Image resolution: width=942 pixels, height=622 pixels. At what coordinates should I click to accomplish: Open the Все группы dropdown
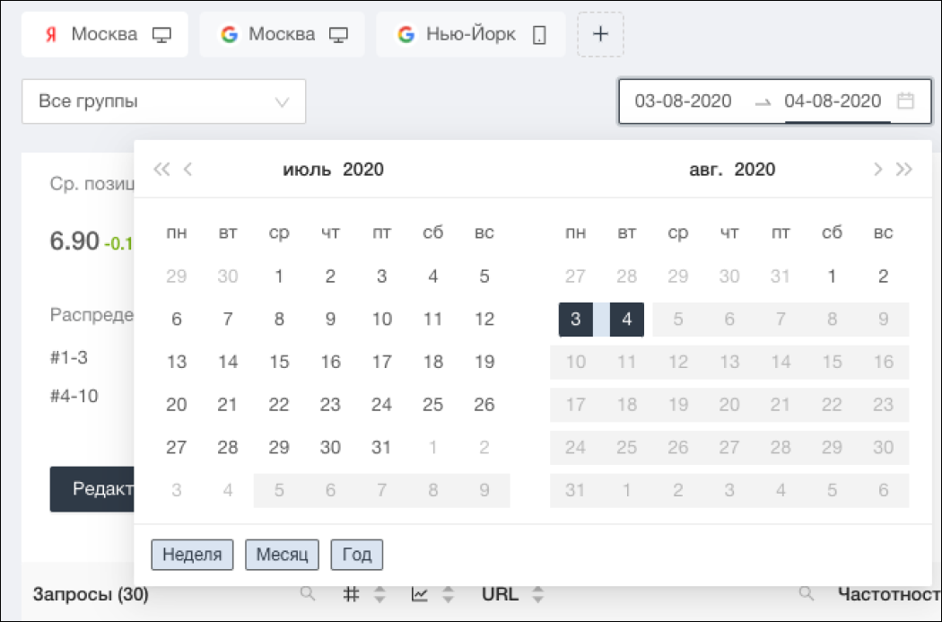(163, 101)
